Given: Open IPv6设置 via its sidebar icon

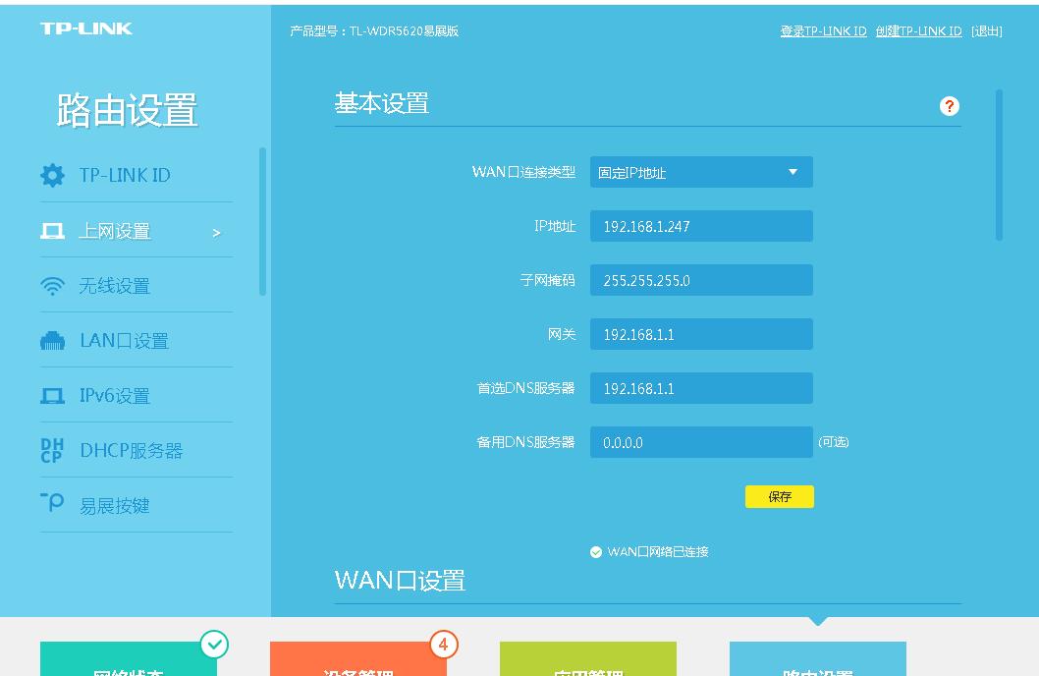Looking at the screenshot, I should click(51, 395).
